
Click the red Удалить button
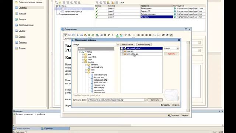tap(171, 54)
